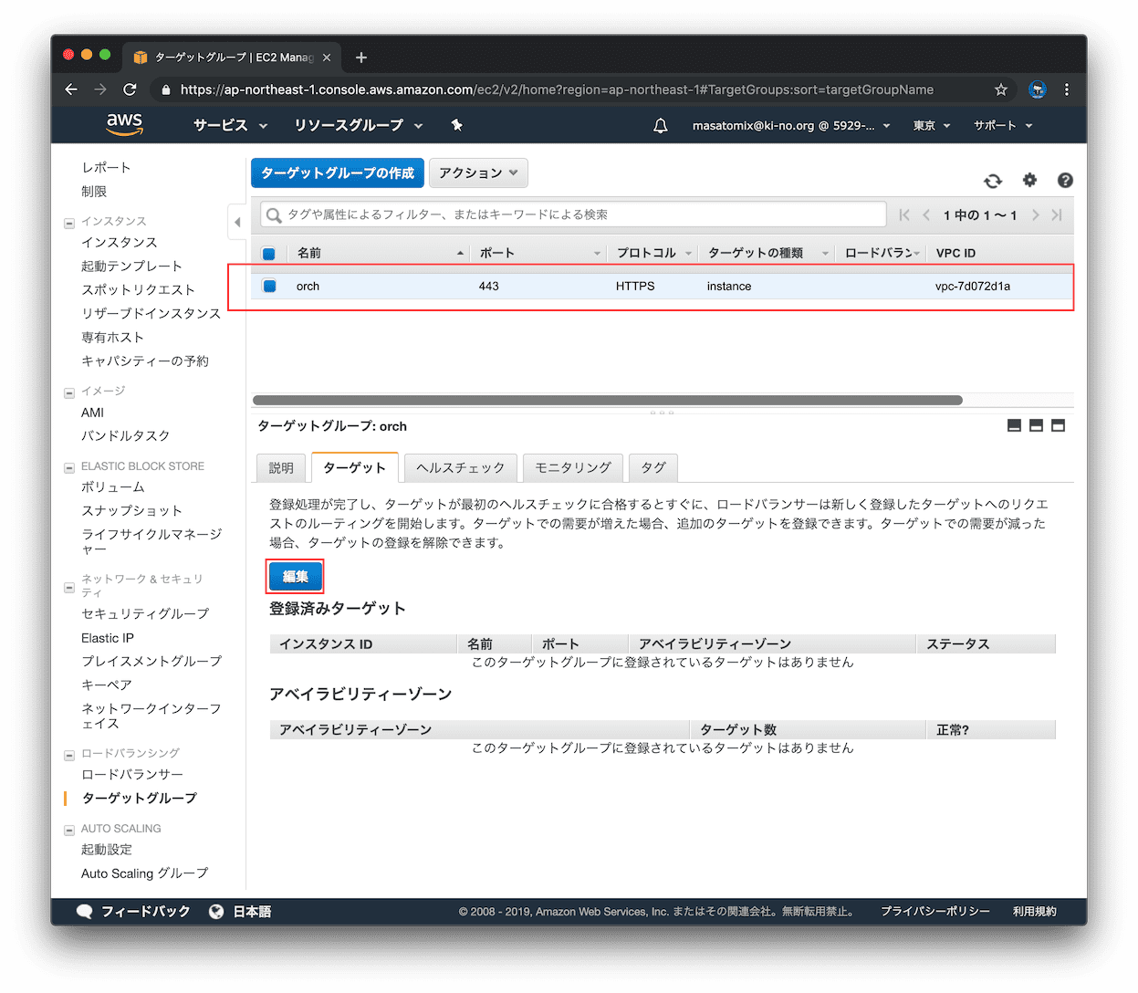Go to last page of results
Screen dimensions: 1138x993
(1057, 214)
